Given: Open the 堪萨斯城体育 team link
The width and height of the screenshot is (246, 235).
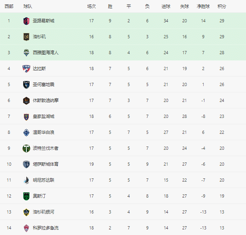Looking at the screenshot, I should pyautogui.click(x=46, y=164).
